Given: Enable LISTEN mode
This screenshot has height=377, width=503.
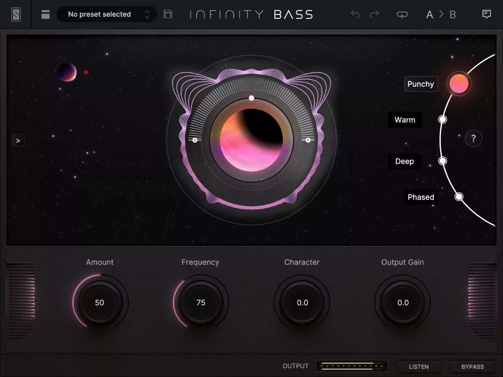Looking at the screenshot, I should pyautogui.click(x=419, y=367).
